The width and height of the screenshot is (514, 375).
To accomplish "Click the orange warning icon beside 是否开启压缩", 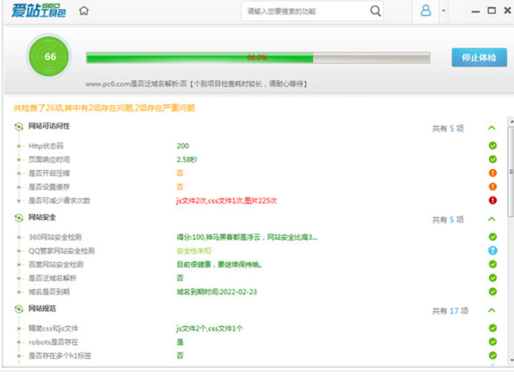I will pyautogui.click(x=493, y=173).
